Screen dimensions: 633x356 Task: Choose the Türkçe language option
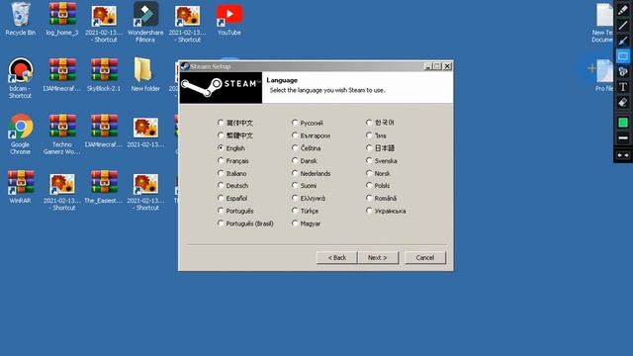[295, 211]
